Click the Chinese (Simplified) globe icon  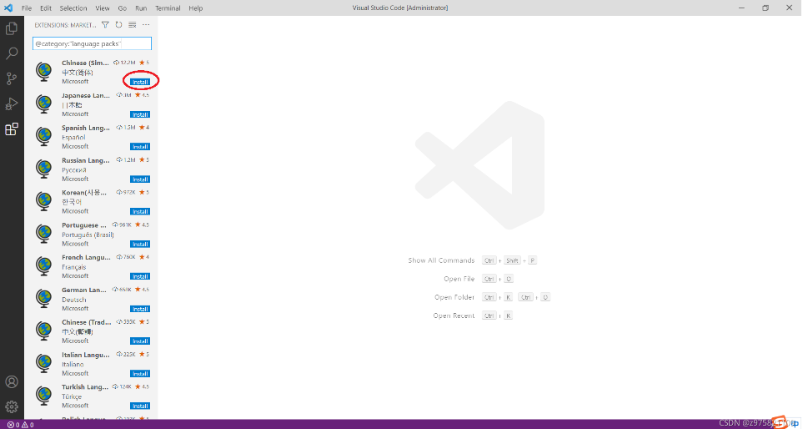(x=44, y=72)
